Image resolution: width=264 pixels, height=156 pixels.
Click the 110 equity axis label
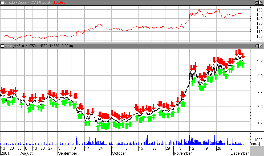click(x=259, y=32)
